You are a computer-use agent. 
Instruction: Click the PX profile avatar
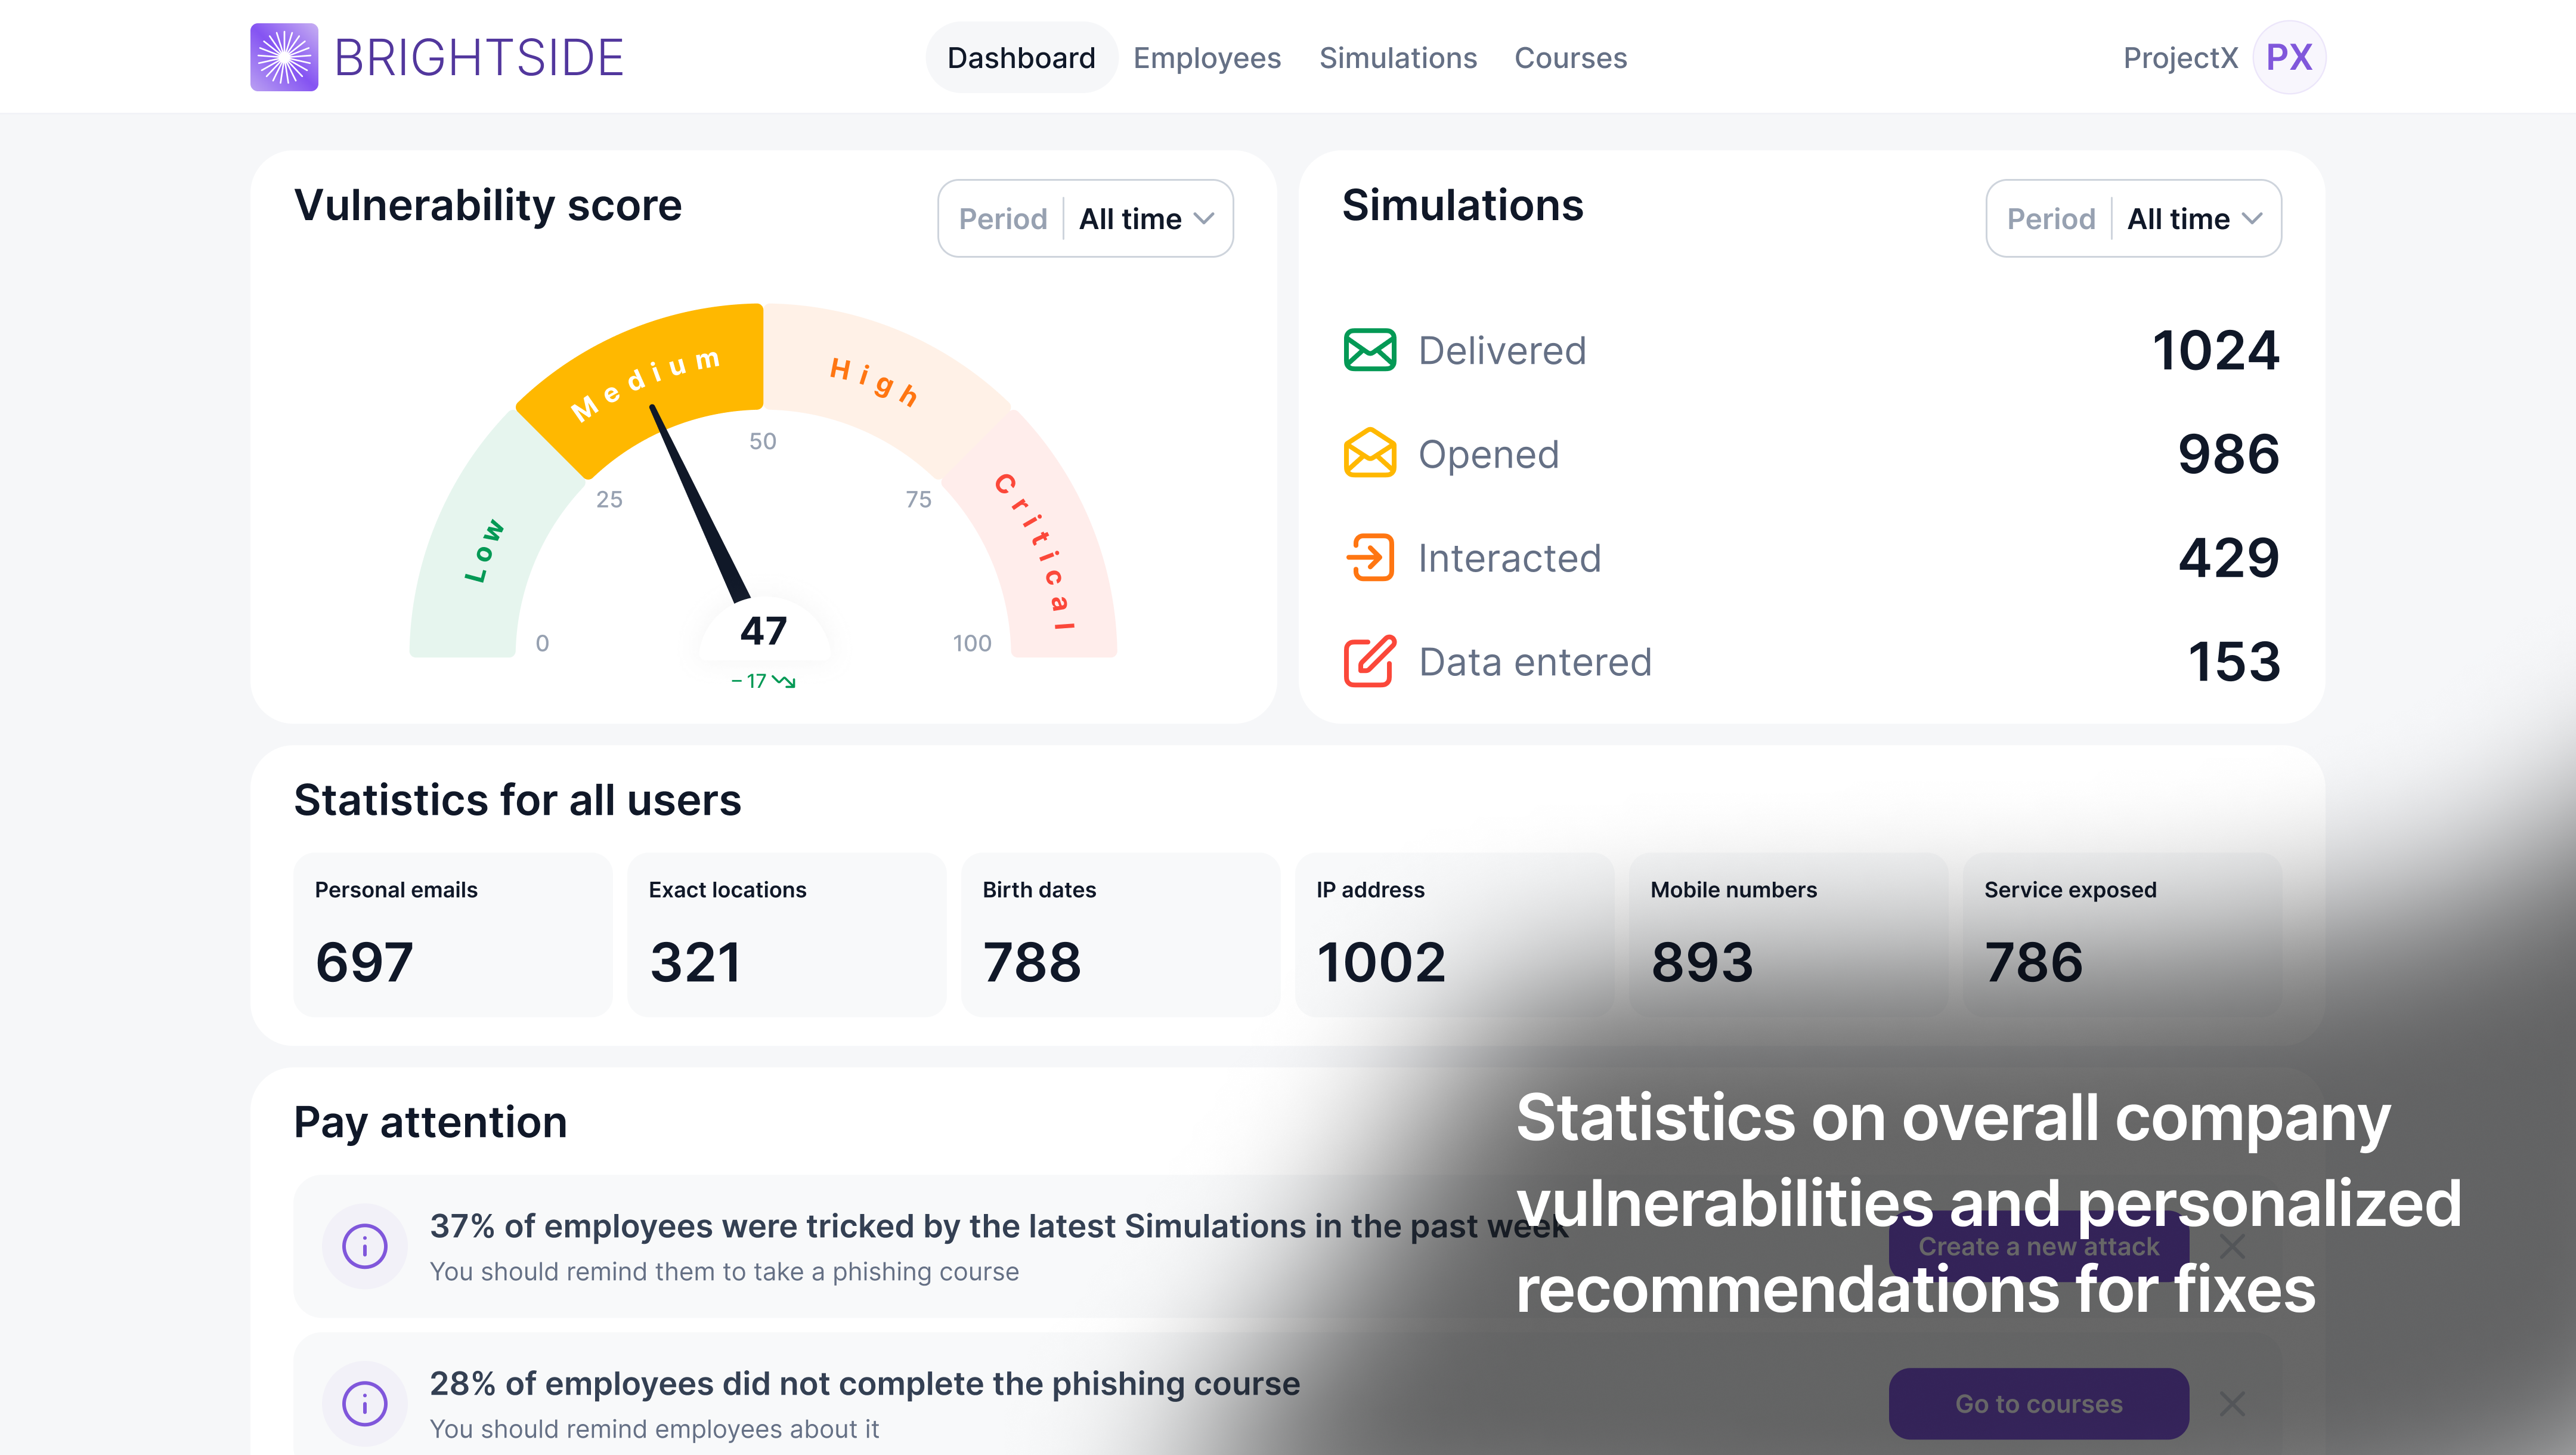pos(2288,57)
